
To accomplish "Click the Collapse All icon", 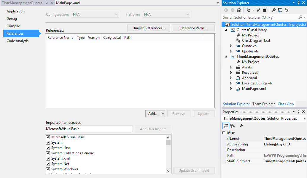I will 265,10.
